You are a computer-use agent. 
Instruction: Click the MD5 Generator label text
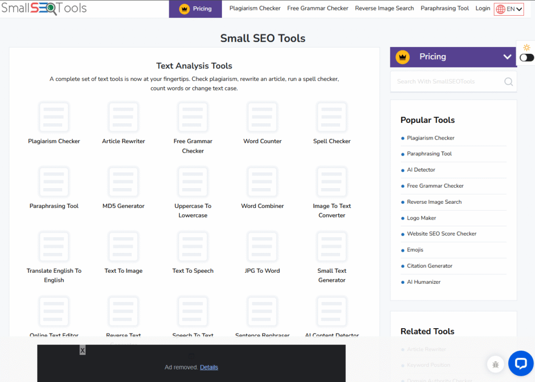tap(123, 206)
